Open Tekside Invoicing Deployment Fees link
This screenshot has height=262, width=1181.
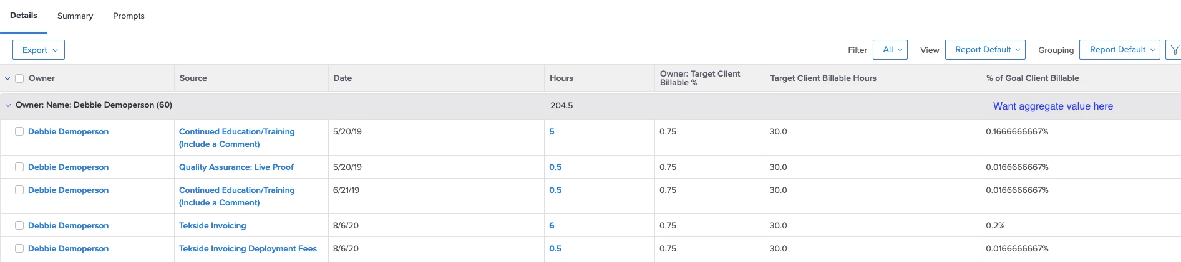tap(248, 248)
